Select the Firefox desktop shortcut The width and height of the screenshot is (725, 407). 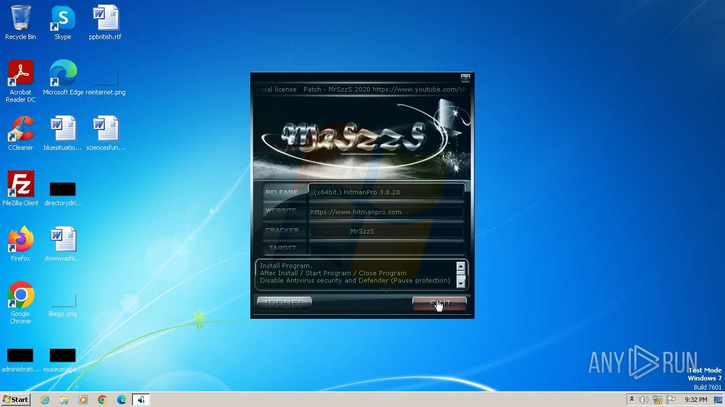click(x=20, y=244)
